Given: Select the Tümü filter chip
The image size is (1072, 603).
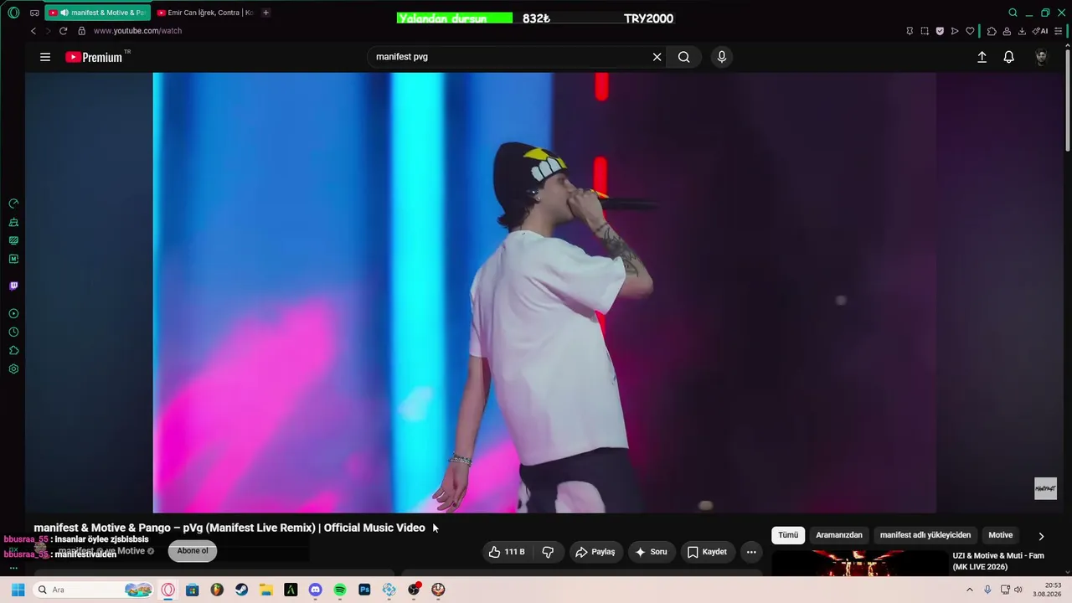Looking at the screenshot, I should pos(788,535).
